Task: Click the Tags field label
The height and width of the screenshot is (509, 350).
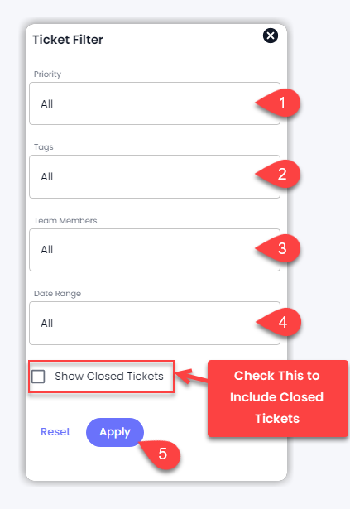Action: tap(44, 147)
